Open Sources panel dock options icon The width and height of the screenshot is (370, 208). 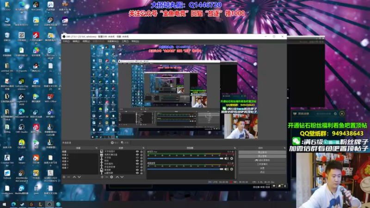coord(143,148)
